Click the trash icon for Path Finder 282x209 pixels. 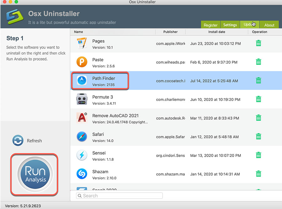point(258,81)
